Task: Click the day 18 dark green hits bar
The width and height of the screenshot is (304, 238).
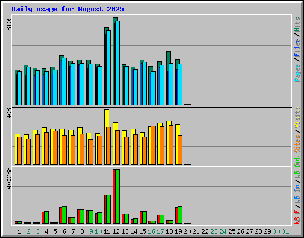Action: [169, 57]
